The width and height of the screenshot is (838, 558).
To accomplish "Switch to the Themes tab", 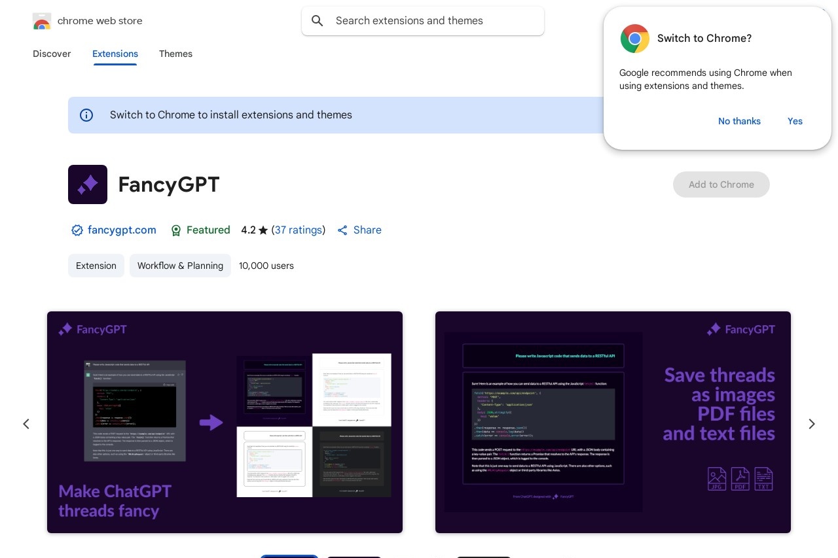I will (x=175, y=54).
